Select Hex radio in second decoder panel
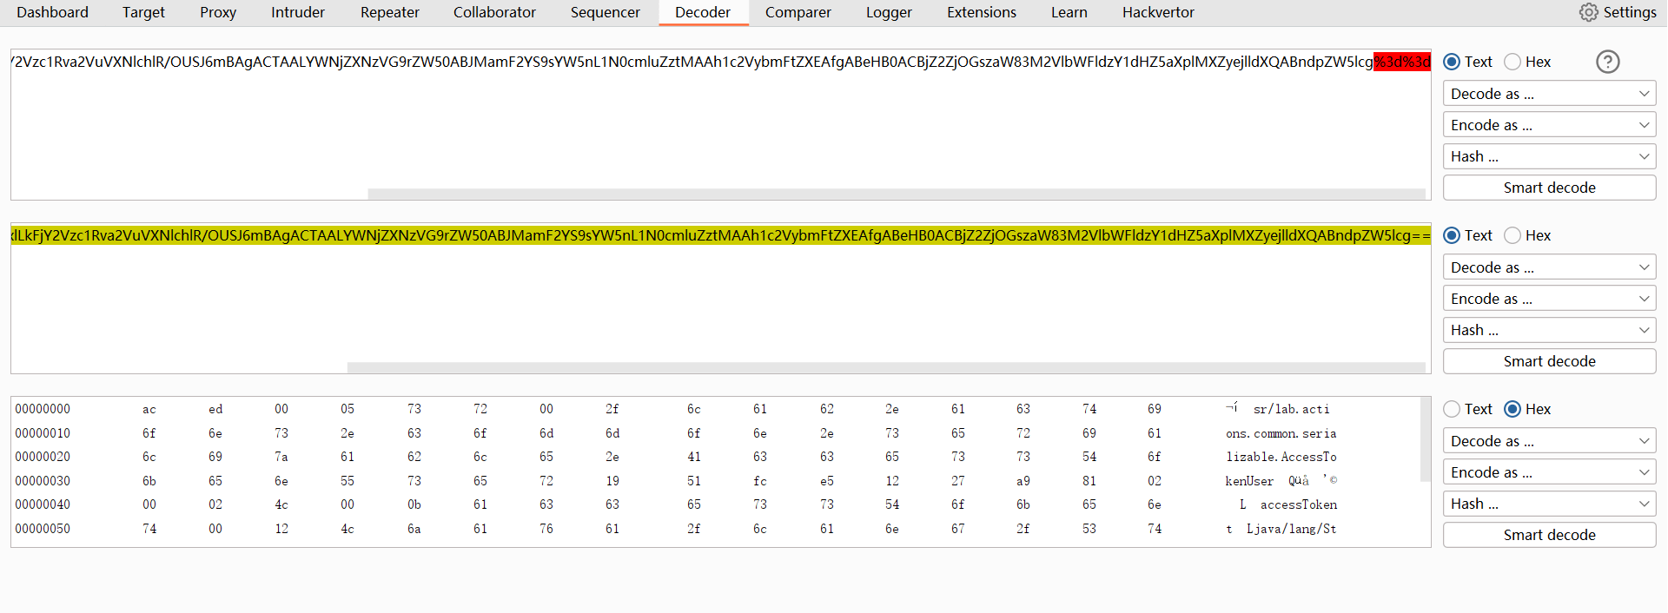This screenshot has height=613, width=1668. tap(1512, 235)
